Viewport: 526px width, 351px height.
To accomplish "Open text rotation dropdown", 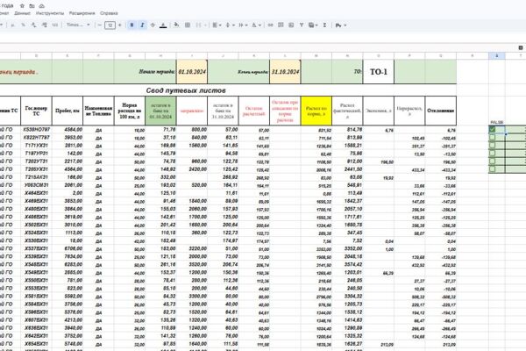I will 256,25.
